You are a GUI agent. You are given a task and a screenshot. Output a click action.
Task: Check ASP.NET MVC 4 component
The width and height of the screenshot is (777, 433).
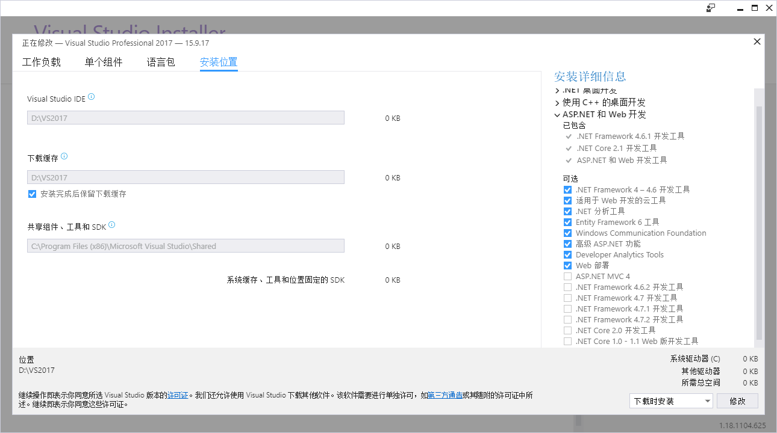pos(567,276)
